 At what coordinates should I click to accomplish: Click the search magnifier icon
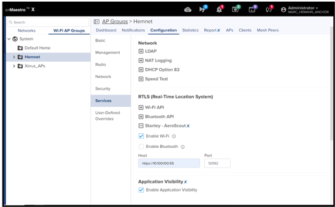(11, 22)
